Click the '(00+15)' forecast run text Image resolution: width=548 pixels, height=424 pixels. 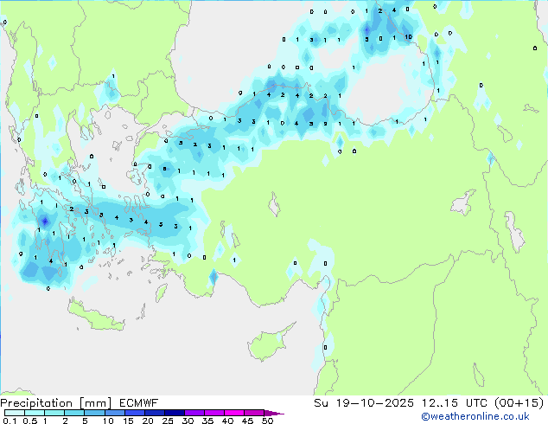519,403
